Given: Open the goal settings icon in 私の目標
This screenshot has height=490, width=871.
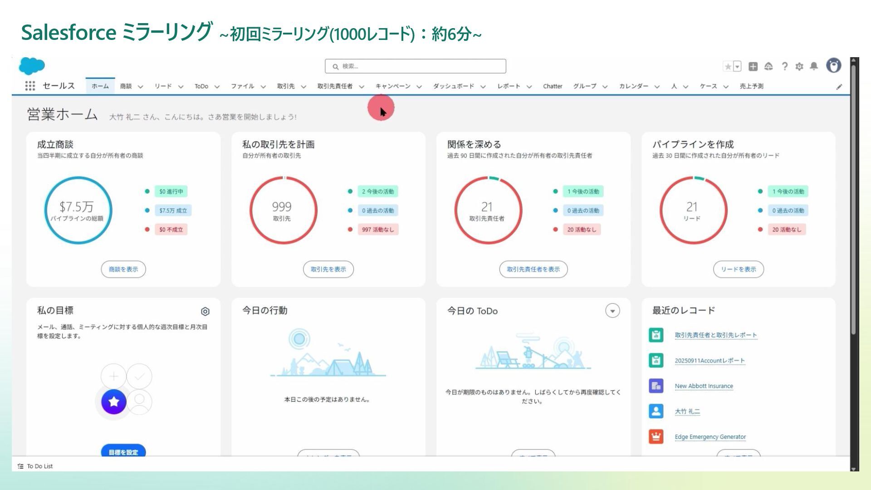Looking at the screenshot, I should (205, 311).
